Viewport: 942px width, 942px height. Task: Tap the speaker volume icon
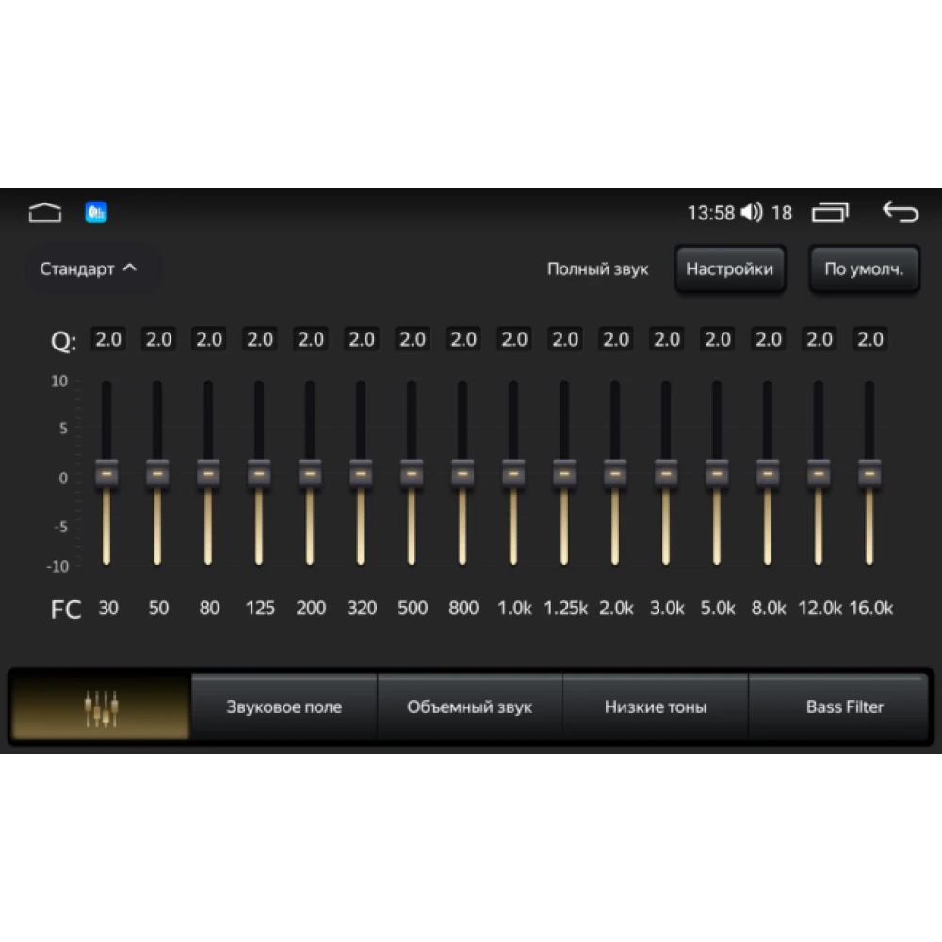tap(751, 213)
